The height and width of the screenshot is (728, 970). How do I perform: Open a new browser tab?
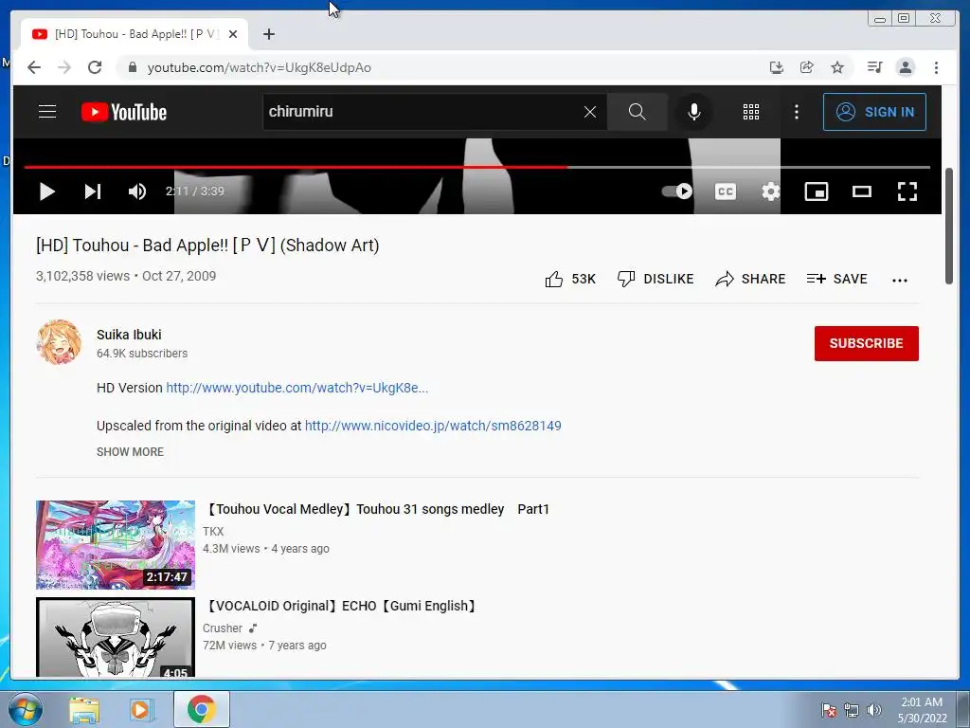point(268,35)
